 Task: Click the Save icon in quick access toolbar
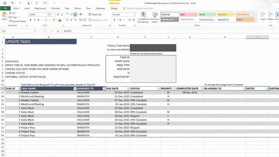pyautogui.click(x=5, y=3)
